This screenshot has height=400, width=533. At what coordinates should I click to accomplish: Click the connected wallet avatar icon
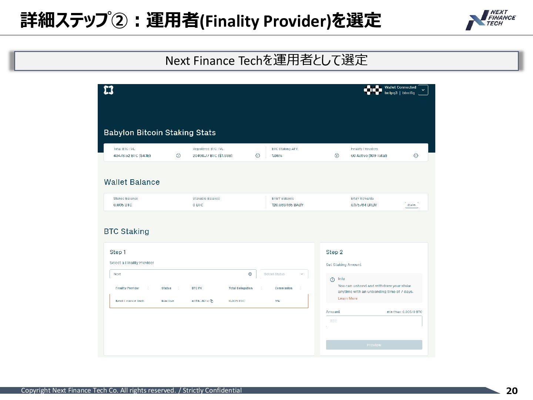tap(373, 90)
